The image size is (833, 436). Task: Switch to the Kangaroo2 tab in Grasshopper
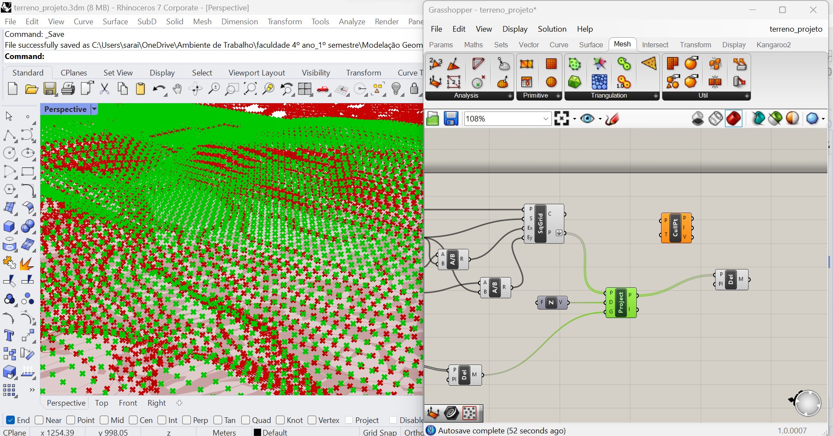point(774,45)
